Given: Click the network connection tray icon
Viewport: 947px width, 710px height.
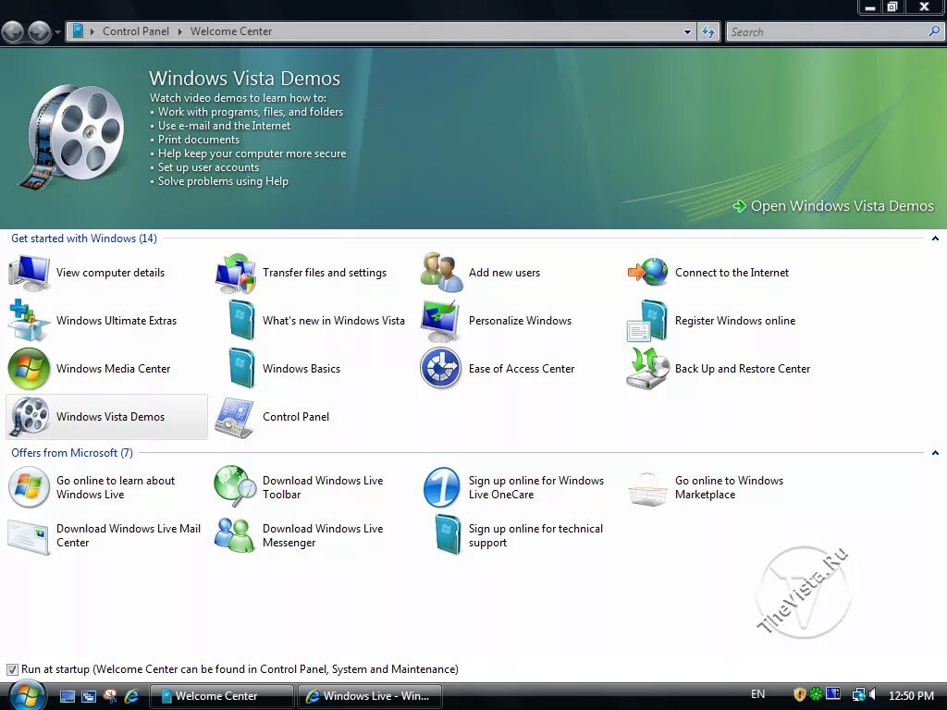Looking at the screenshot, I should click(x=858, y=695).
